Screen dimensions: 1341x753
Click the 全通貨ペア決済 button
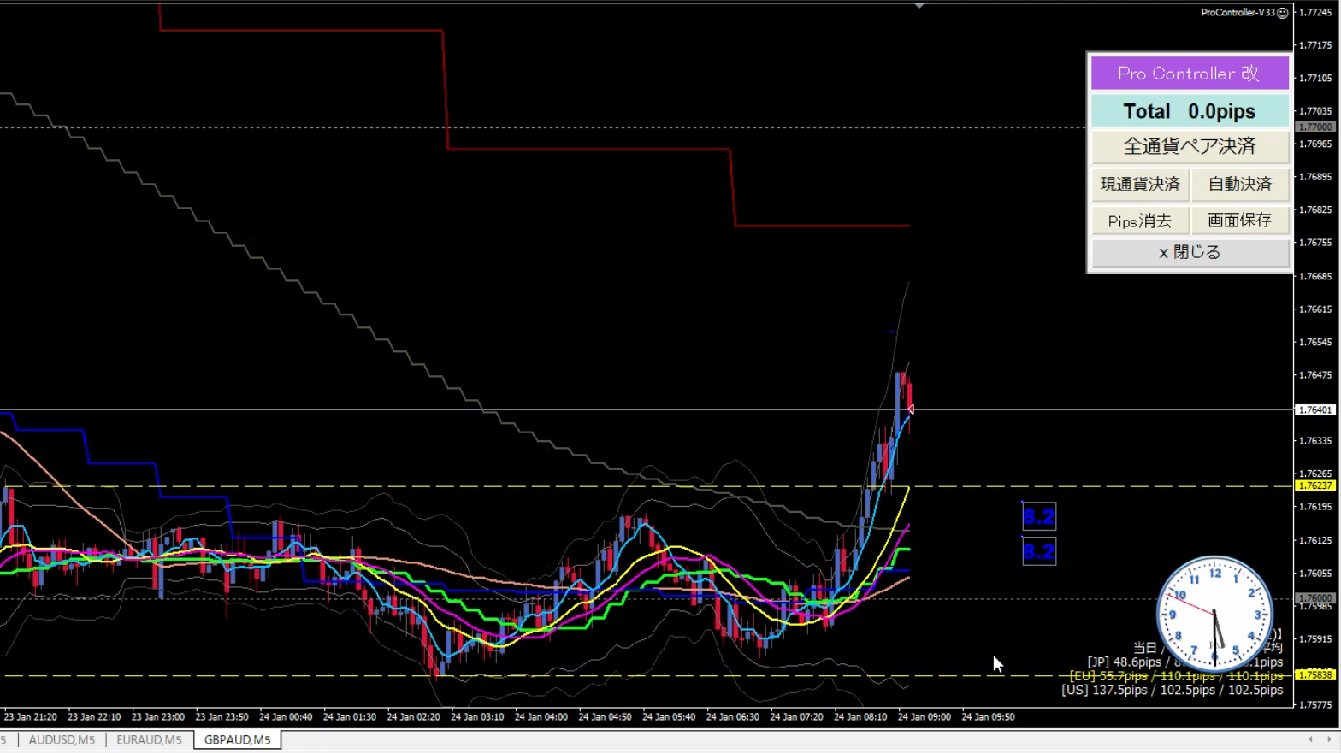(x=1190, y=146)
